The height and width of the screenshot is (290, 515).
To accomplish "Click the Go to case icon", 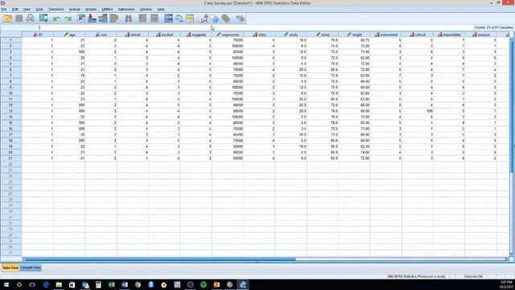I will [x=81, y=19].
